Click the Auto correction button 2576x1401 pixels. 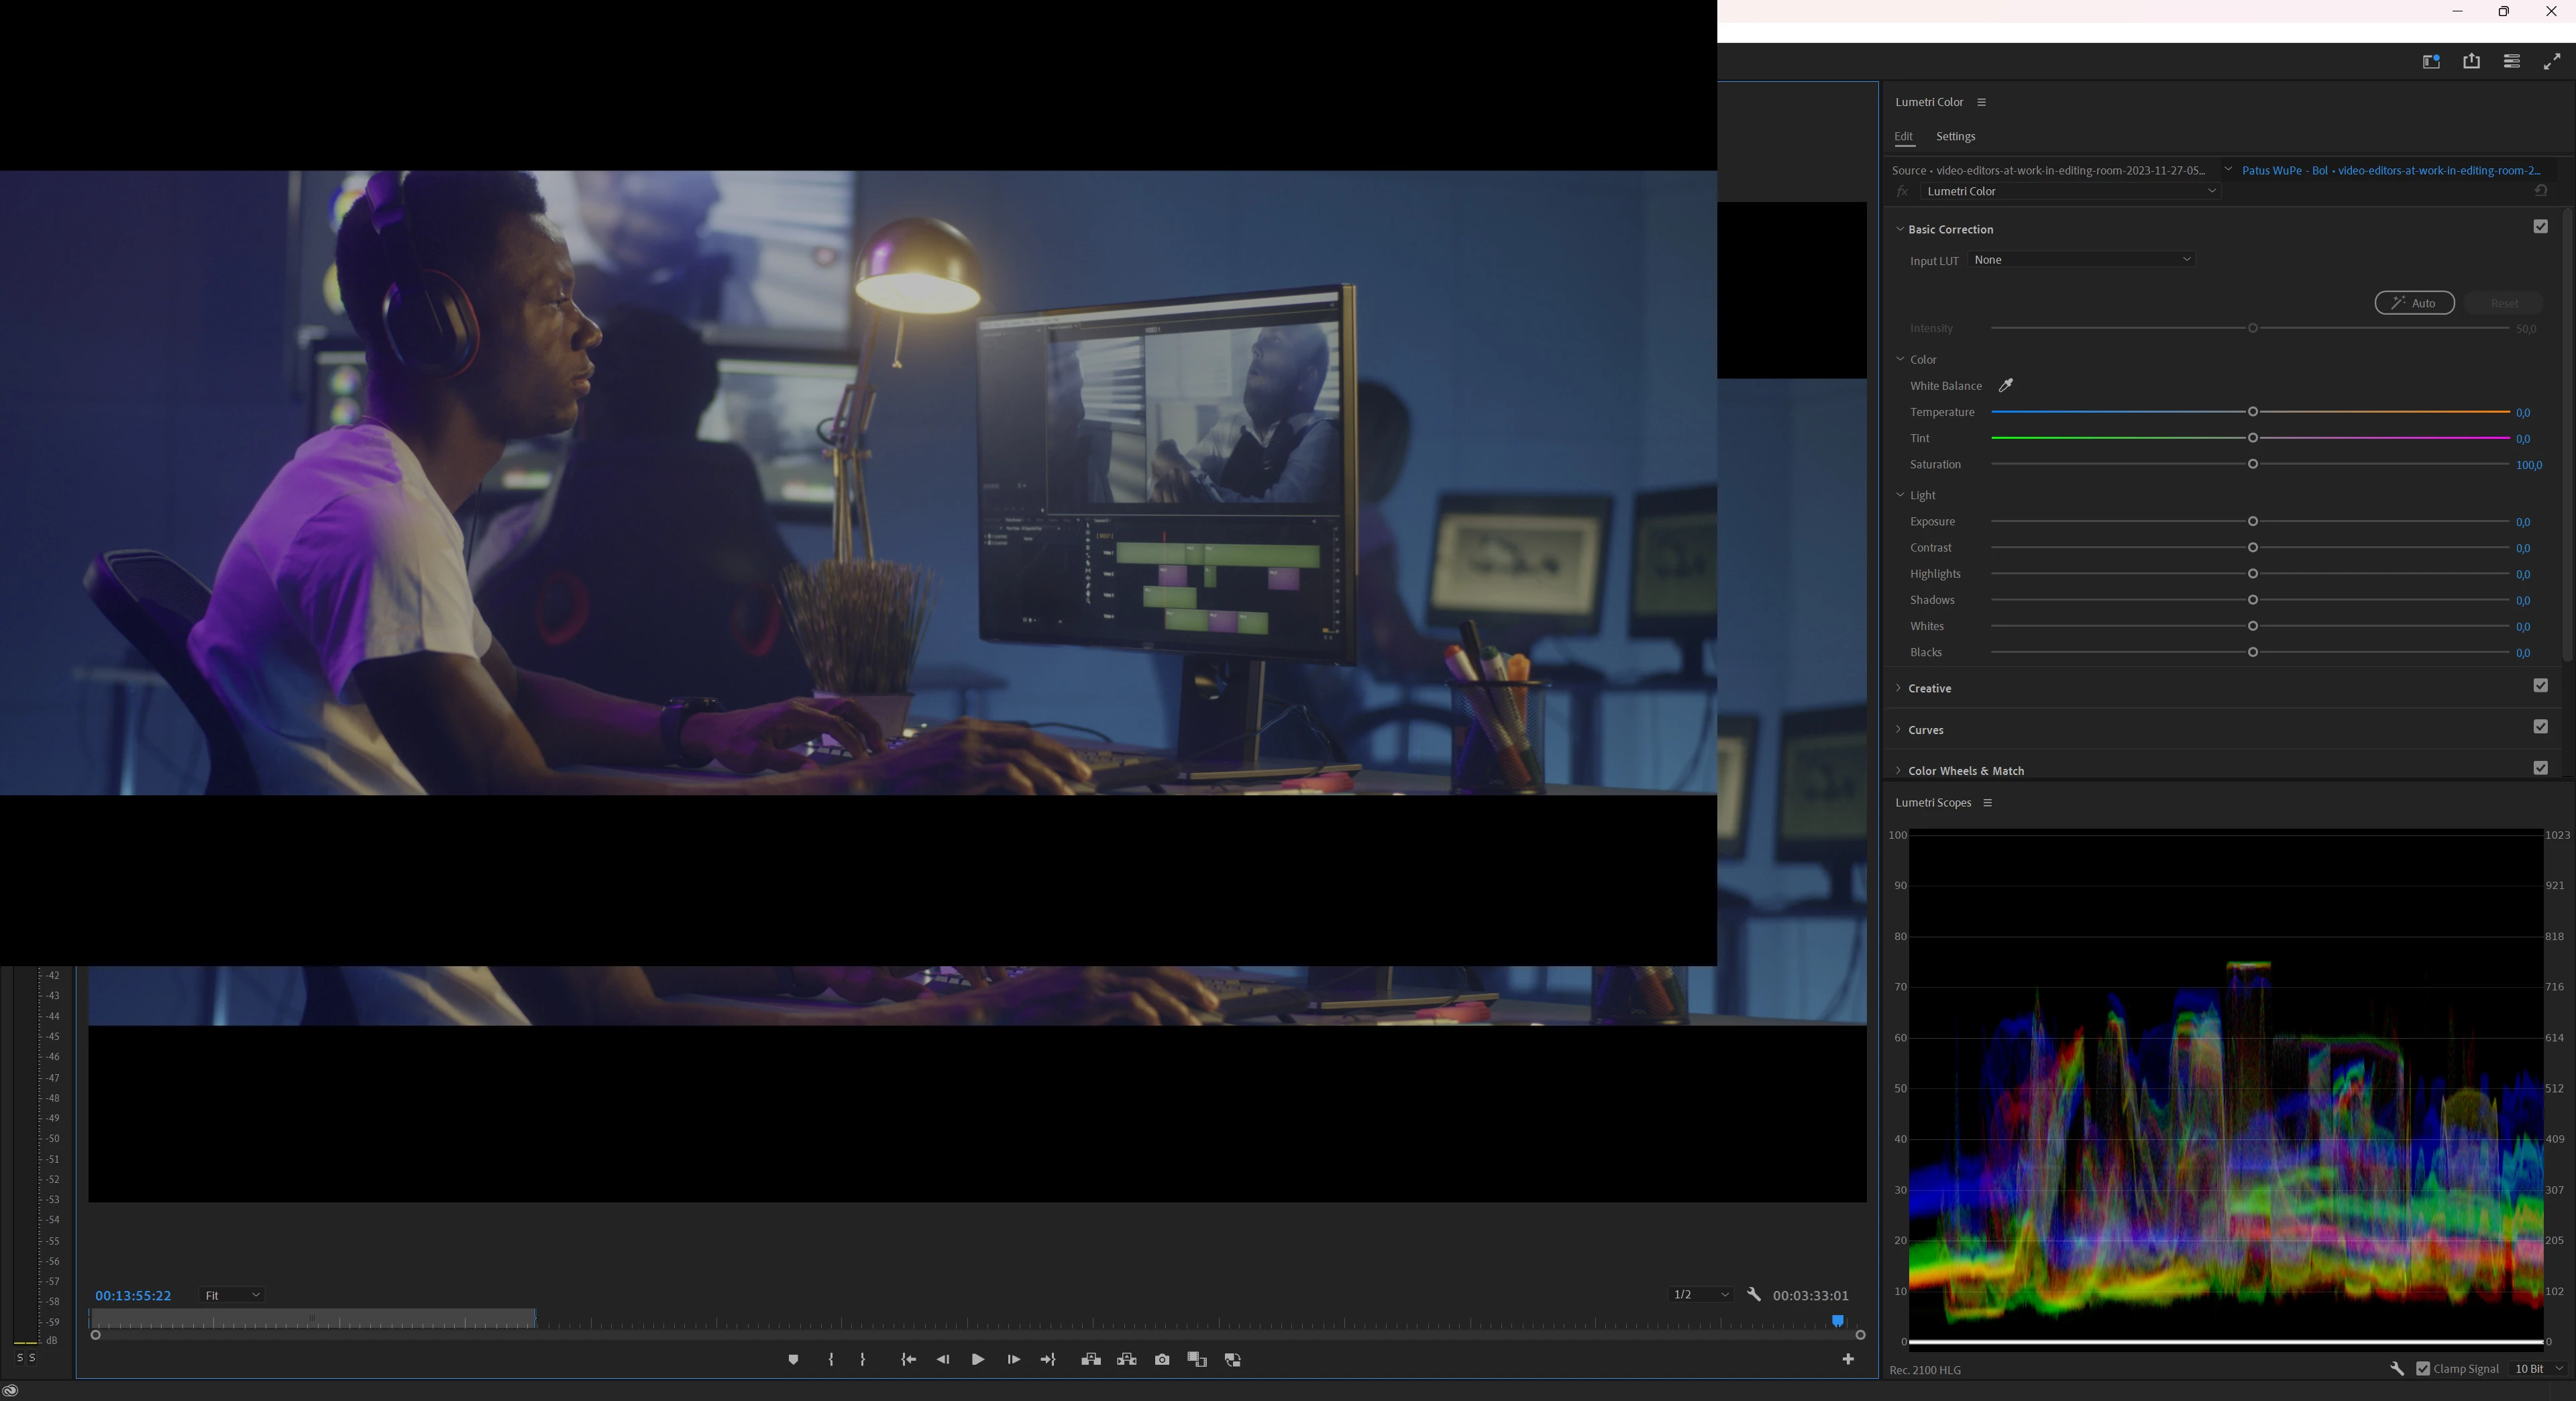[2414, 303]
